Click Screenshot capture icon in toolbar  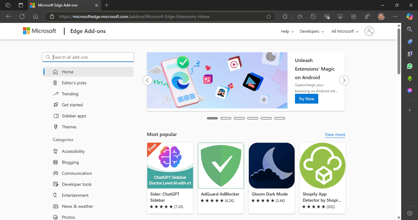pyautogui.click(x=340, y=16)
